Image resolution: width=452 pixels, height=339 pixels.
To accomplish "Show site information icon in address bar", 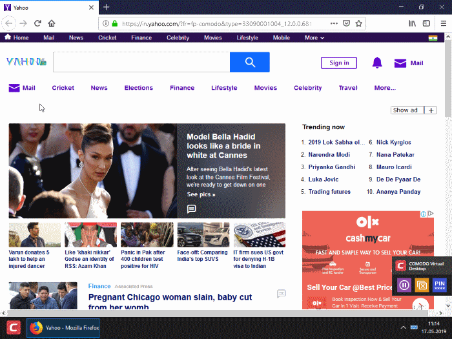I will tap(106, 23).
